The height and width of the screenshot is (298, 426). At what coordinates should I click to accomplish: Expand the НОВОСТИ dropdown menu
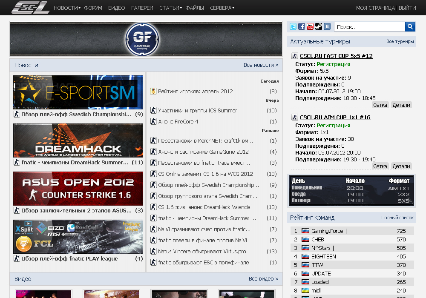click(67, 8)
